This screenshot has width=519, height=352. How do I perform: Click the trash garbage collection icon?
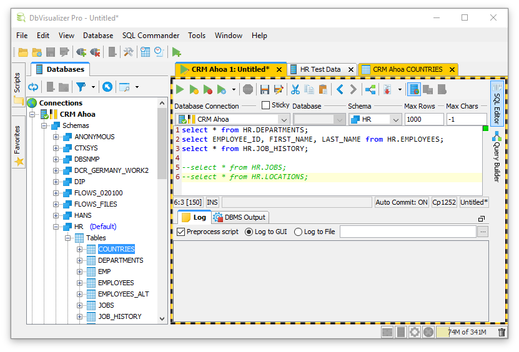(x=502, y=332)
